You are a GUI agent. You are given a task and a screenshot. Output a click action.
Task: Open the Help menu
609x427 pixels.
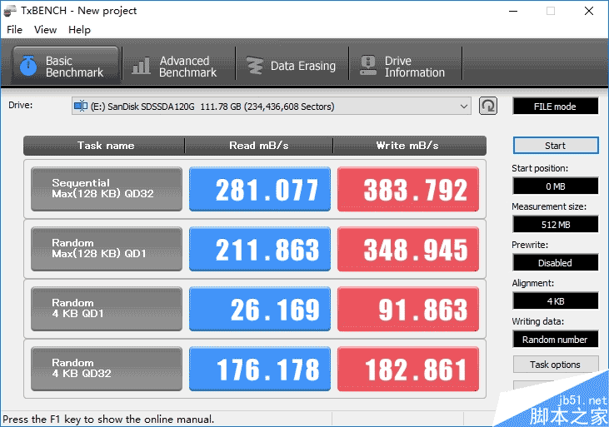79,29
